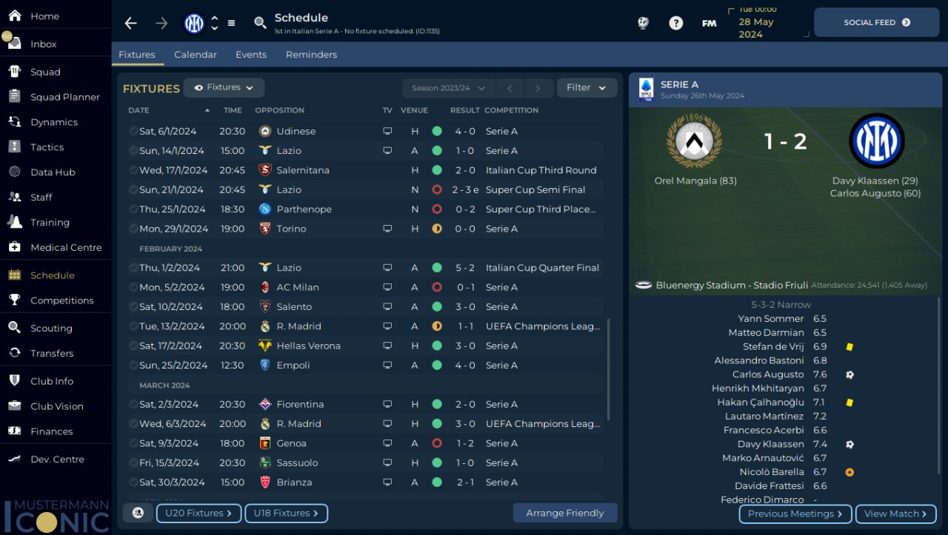Expand the Filter dropdown
The width and height of the screenshot is (948, 535).
(587, 87)
